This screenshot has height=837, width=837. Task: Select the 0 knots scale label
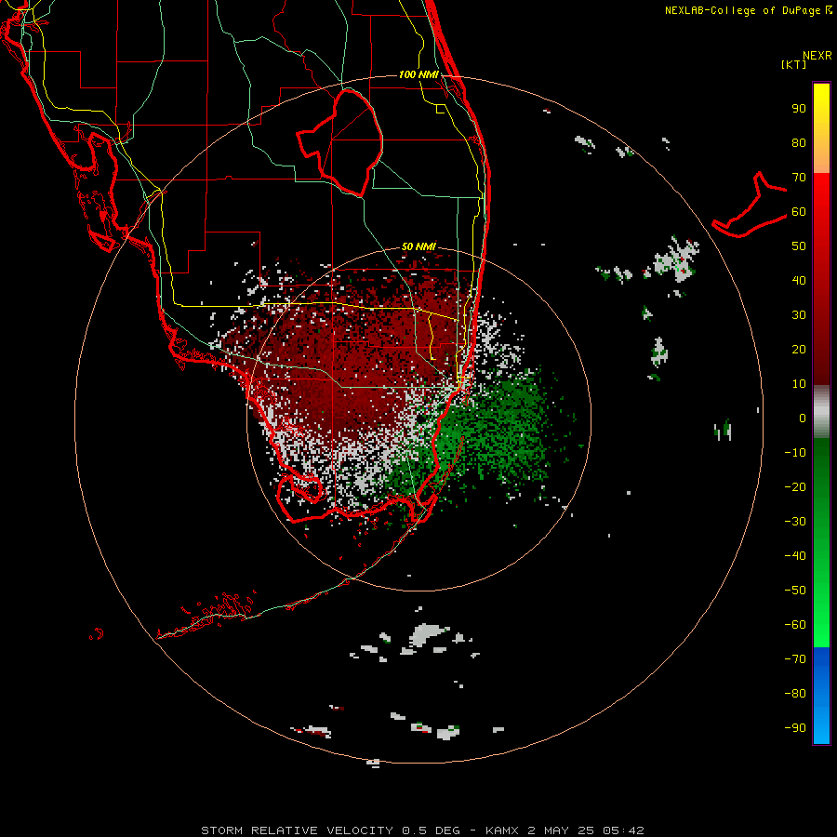click(x=803, y=418)
